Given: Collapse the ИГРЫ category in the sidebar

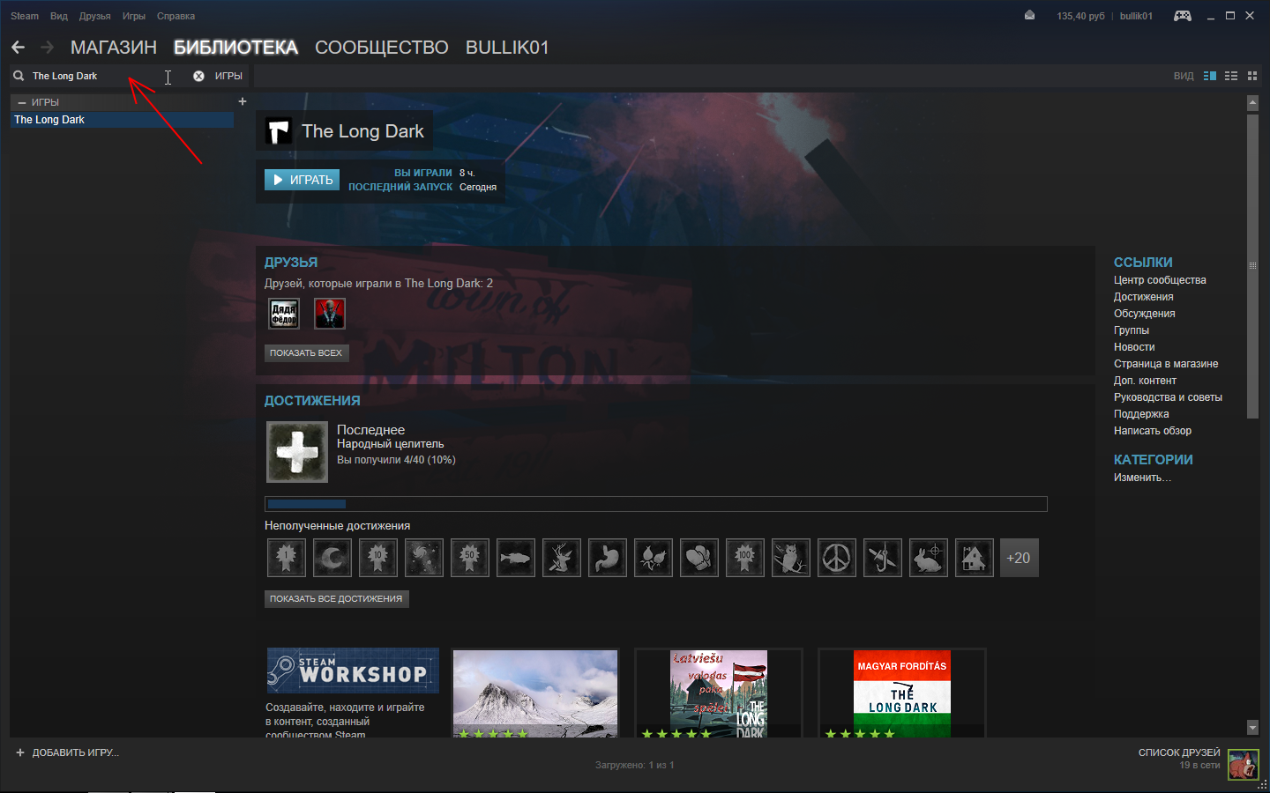Looking at the screenshot, I should click(23, 102).
